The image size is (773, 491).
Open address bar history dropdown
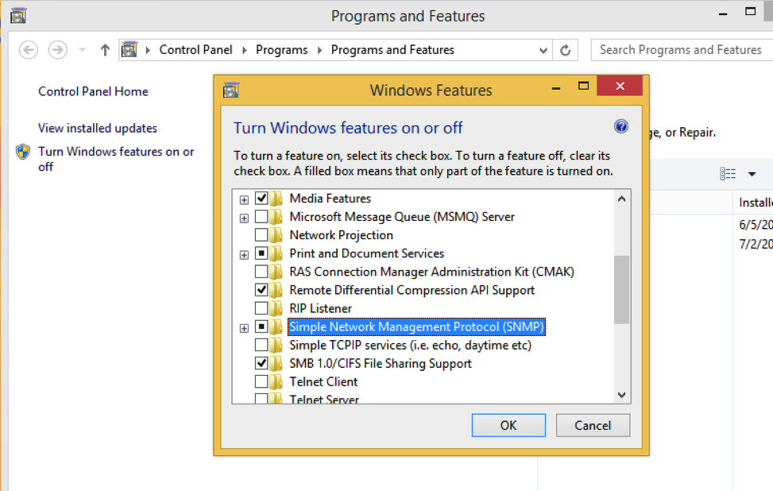(x=543, y=50)
